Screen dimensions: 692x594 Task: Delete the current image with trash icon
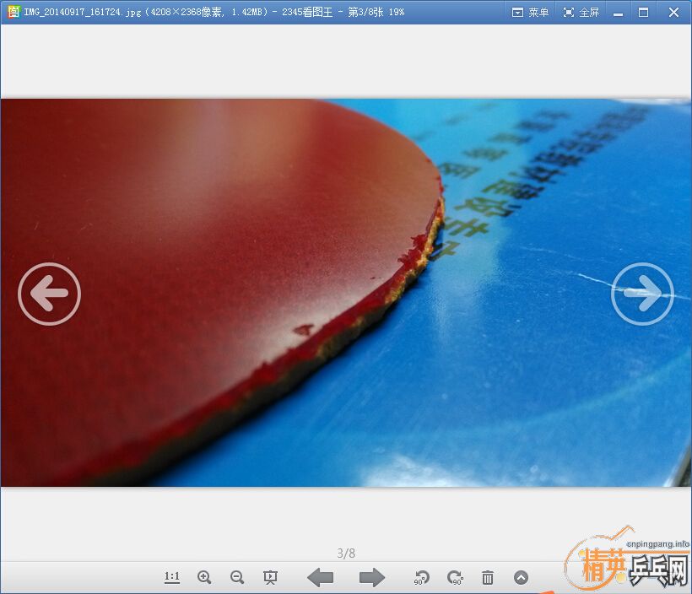[488, 577]
